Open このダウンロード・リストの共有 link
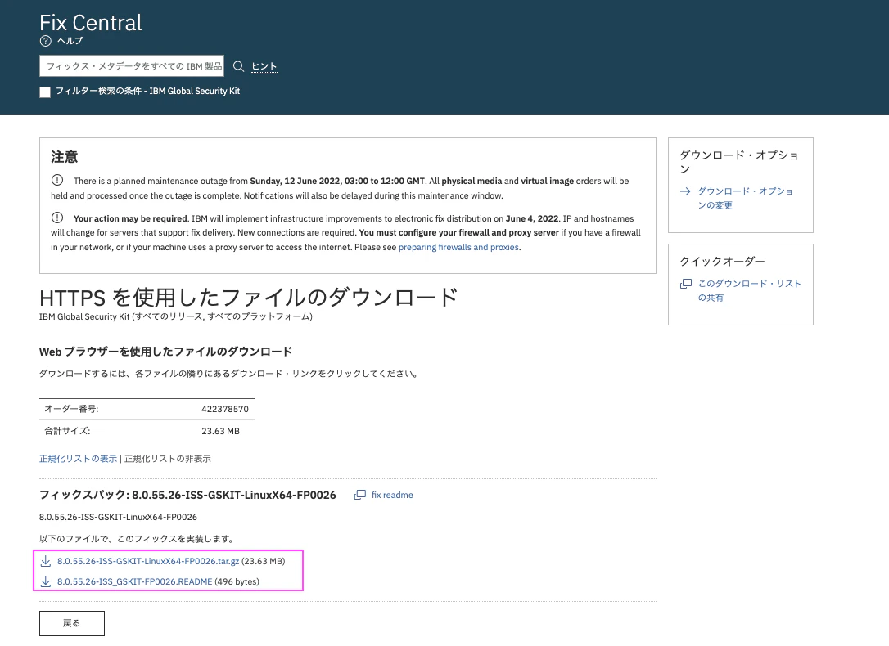The height and width of the screenshot is (646, 889). [x=749, y=289]
